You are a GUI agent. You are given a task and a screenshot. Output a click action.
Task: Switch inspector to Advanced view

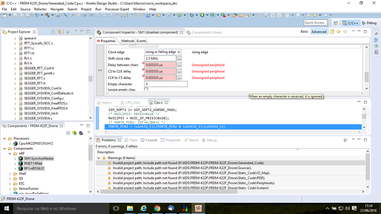319,32
